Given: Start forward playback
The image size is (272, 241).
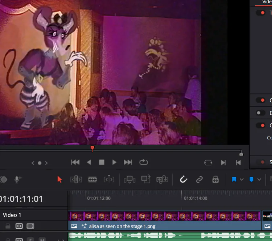Looking at the screenshot, I should (114, 162).
